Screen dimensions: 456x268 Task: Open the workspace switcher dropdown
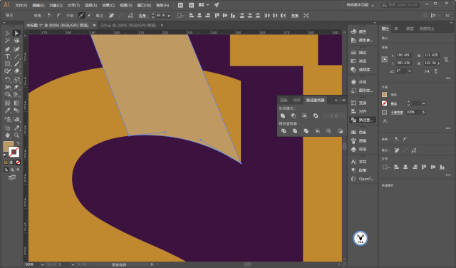coord(360,5)
